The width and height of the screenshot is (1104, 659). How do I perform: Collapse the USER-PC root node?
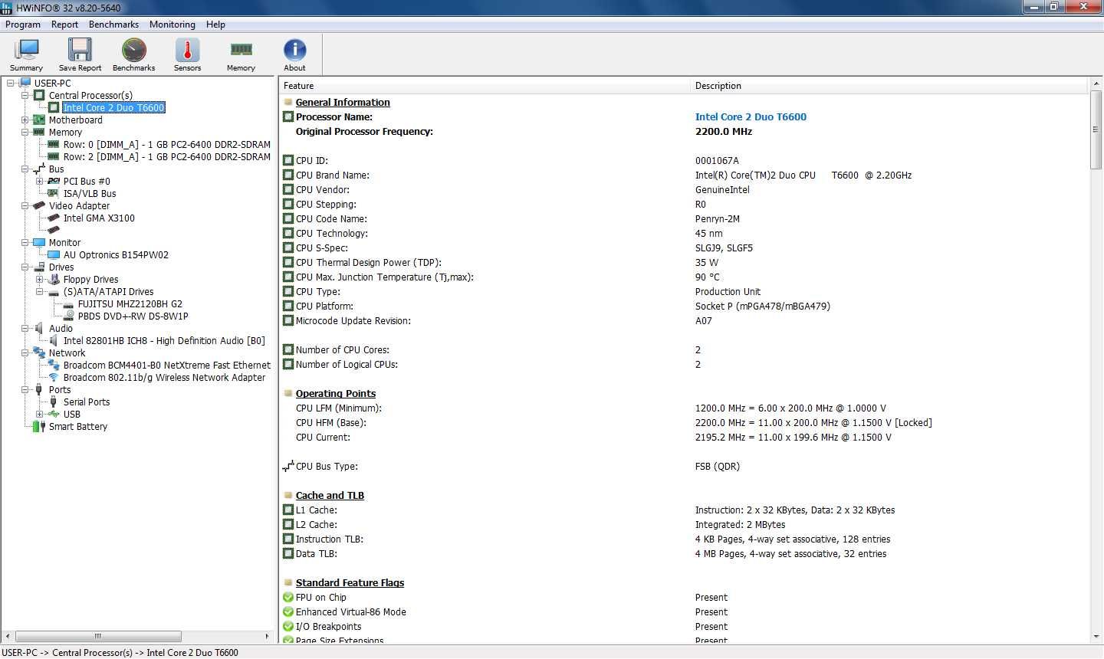[10, 83]
